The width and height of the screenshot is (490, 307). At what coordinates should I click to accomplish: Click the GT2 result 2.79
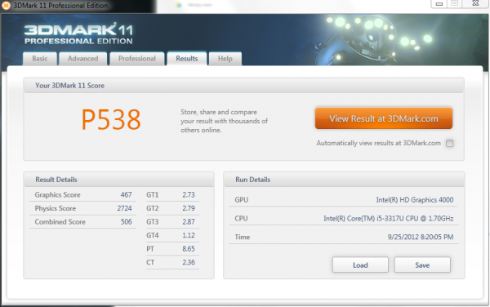coord(189,208)
